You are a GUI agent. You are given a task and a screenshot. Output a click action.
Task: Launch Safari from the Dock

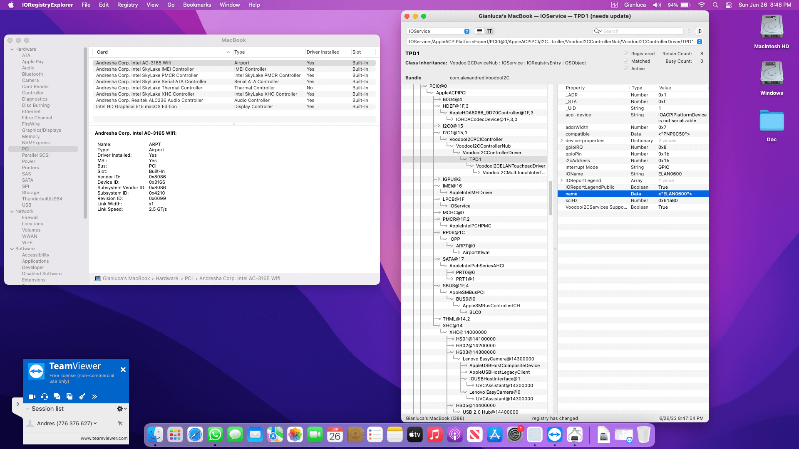pyautogui.click(x=195, y=435)
